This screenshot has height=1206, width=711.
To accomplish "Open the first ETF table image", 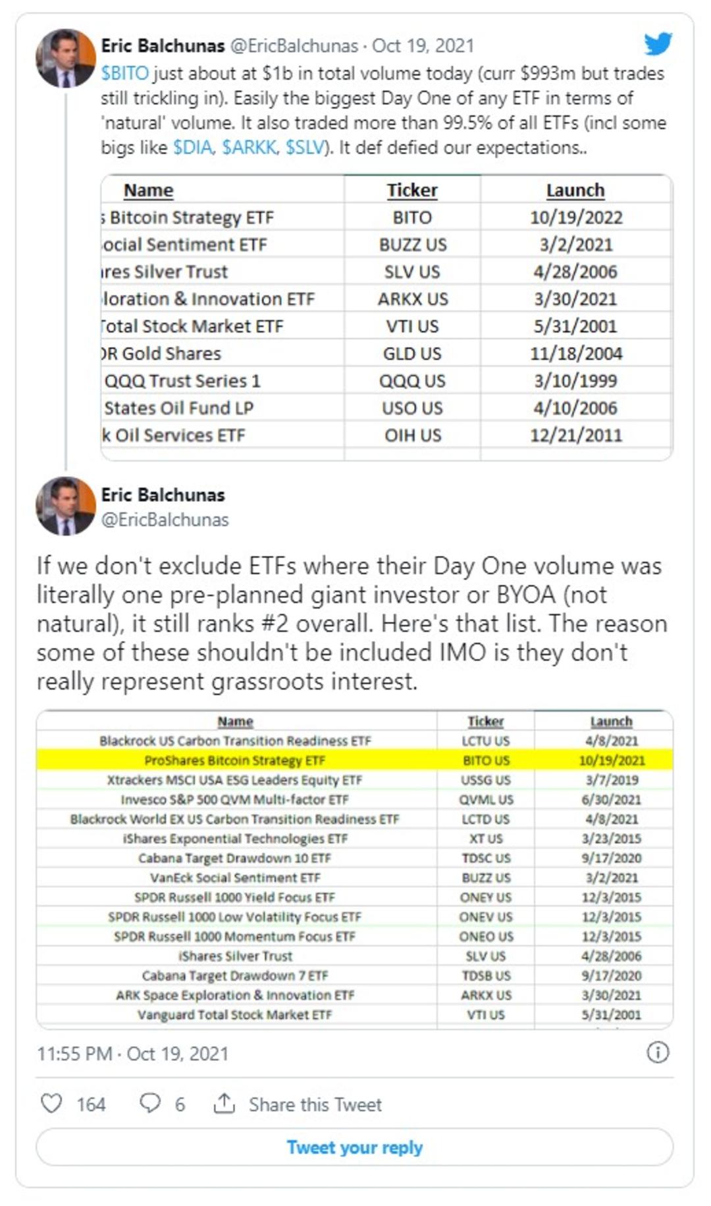I will (x=386, y=317).
